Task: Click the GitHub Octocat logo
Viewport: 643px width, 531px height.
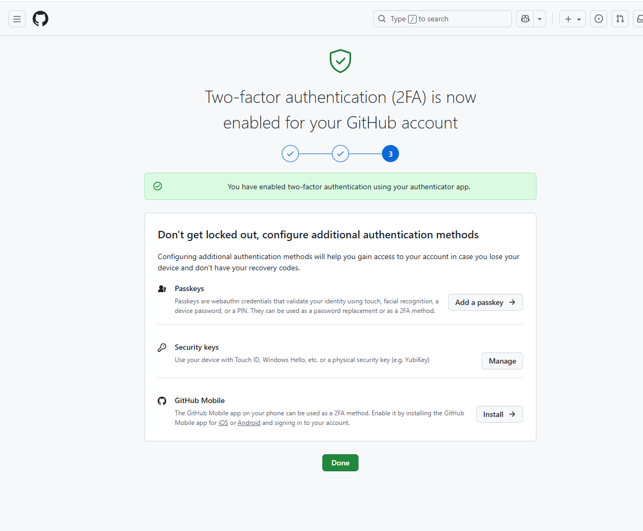Action: (x=40, y=19)
